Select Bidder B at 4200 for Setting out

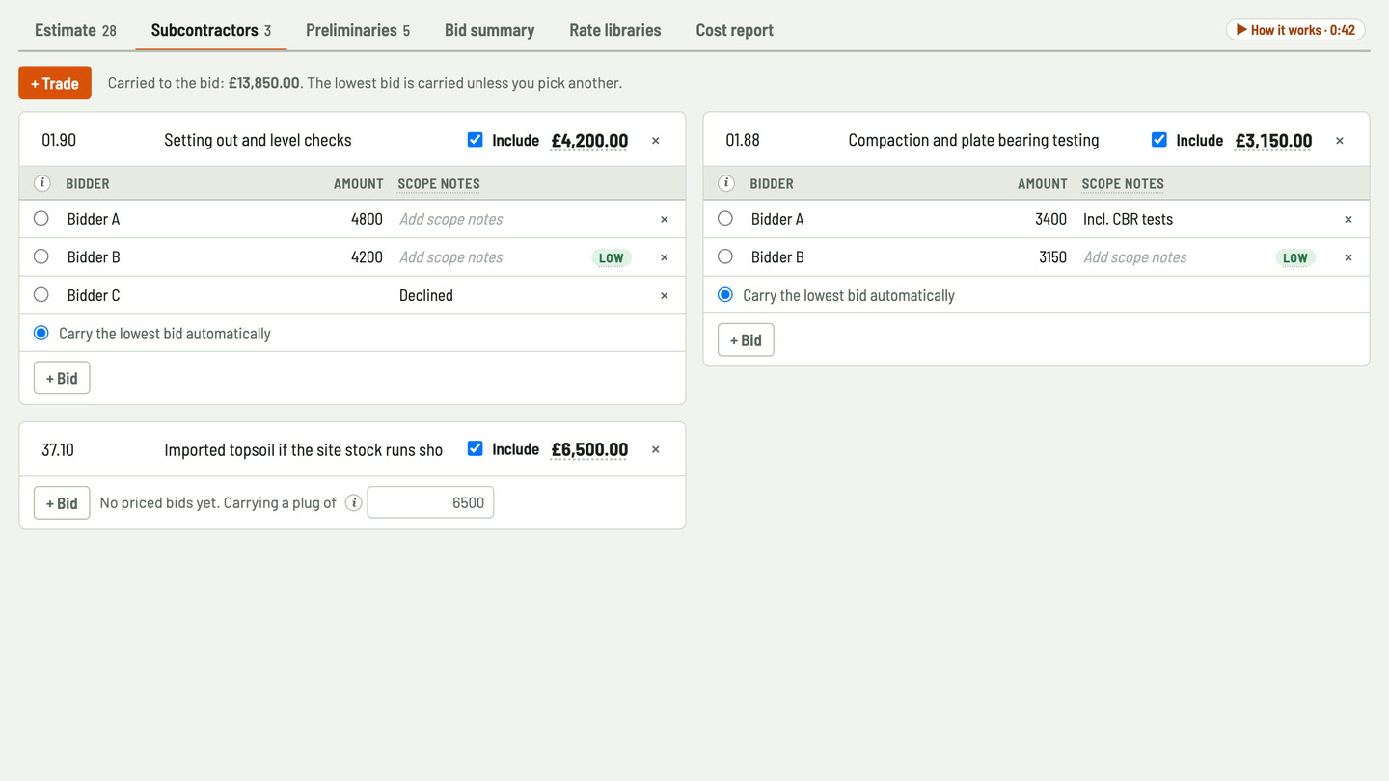click(x=41, y=256)
